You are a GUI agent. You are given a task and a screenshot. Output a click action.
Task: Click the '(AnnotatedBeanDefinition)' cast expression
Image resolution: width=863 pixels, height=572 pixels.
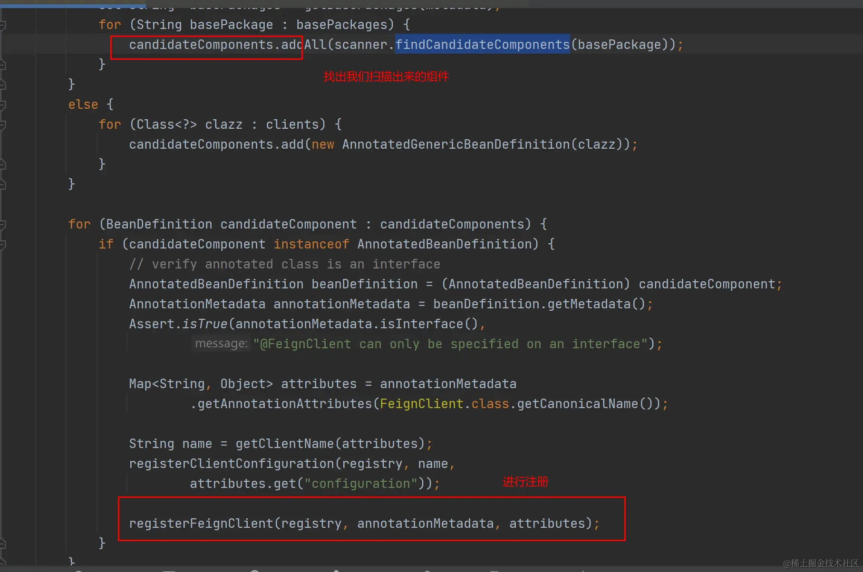click(535, 284)
